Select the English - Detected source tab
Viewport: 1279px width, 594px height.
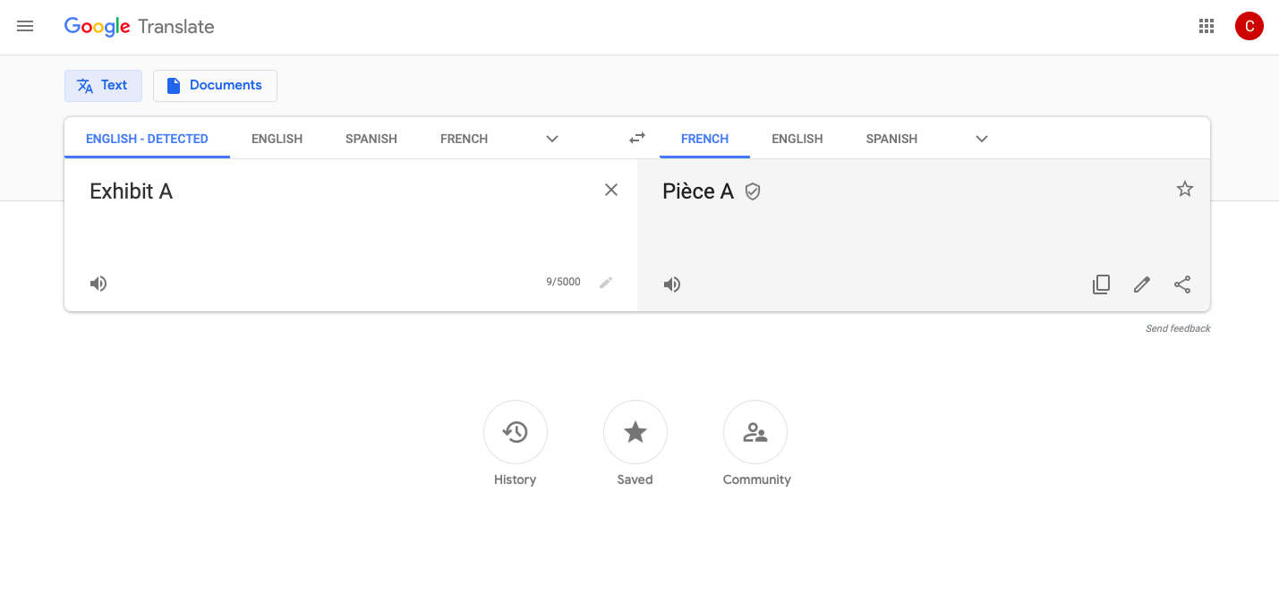coord(147,139)
